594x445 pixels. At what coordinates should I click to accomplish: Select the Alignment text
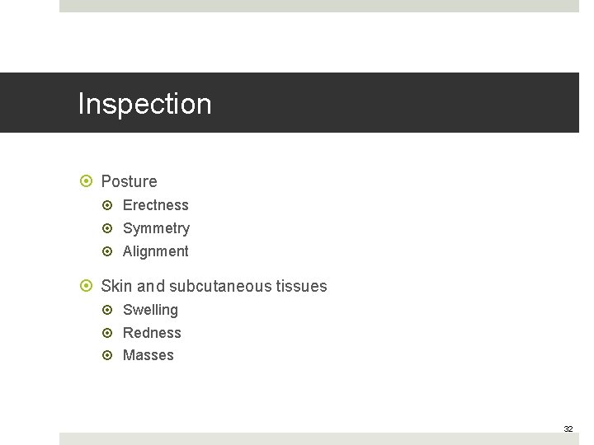pos(156,251)
